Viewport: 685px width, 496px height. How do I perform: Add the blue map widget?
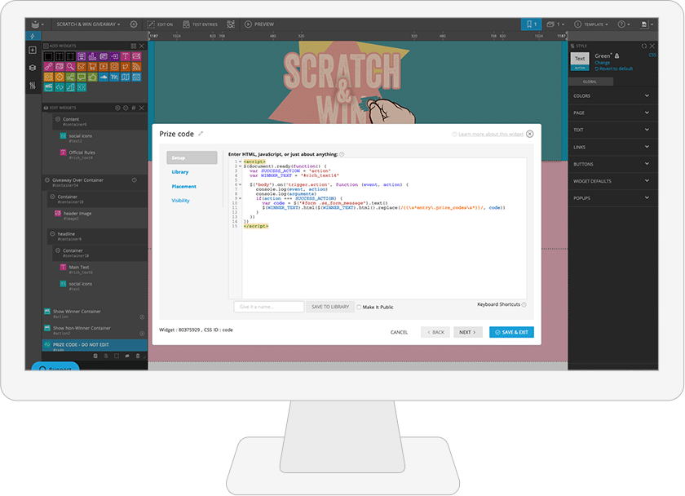pyautogui.click(x=126, y=77)
